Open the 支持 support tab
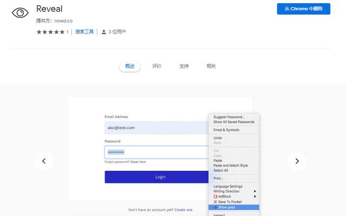The height and width of the screenshot is (216, 346). pos(184,66)
